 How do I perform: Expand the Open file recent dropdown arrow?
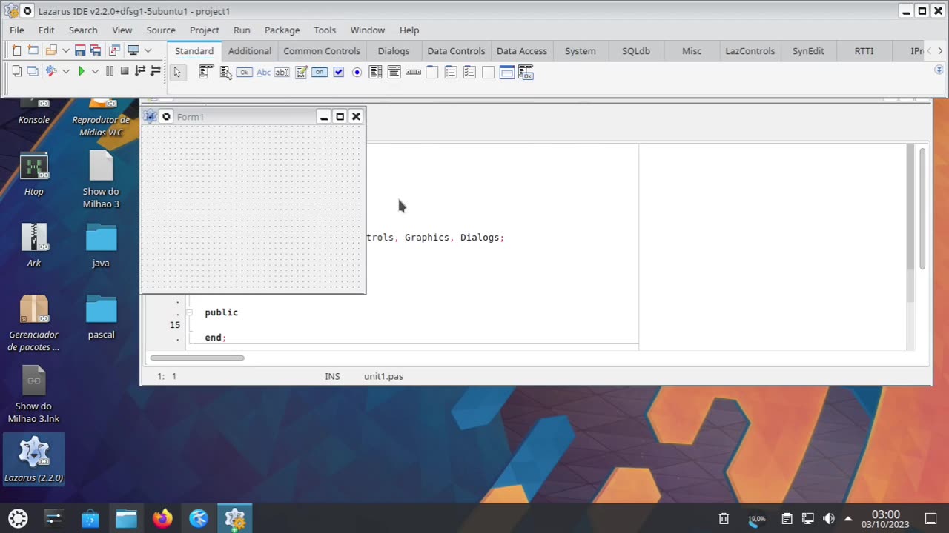(x=66, y=50)
